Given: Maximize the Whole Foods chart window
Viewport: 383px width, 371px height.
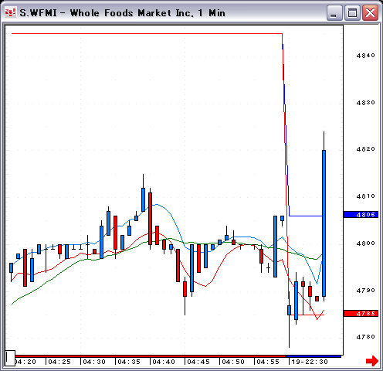Looking at the screenshot, I should (x=352, y=12).
